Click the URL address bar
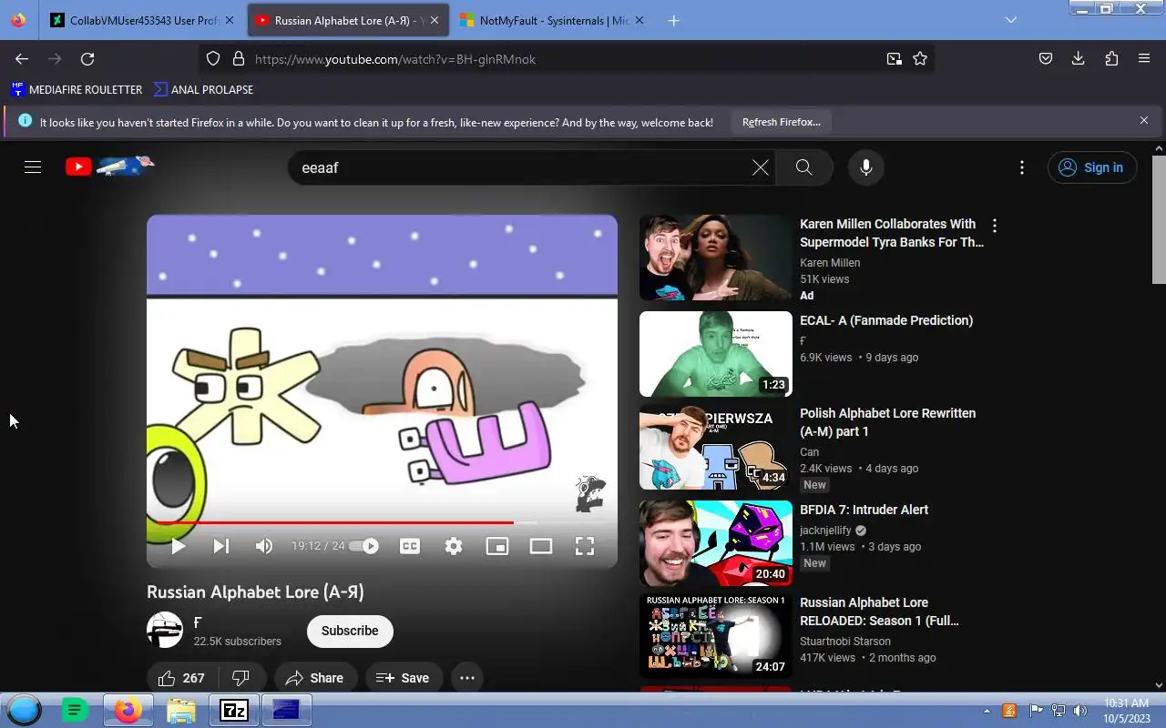 point(565,59)
